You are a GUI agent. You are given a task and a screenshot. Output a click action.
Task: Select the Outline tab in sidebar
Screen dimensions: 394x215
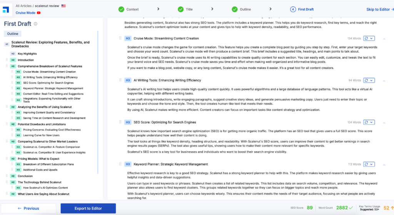pos(13,34)
